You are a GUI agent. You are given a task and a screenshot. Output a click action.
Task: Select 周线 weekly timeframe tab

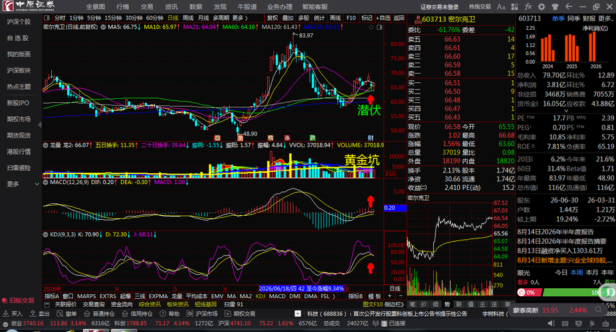(x=188, y=18)
